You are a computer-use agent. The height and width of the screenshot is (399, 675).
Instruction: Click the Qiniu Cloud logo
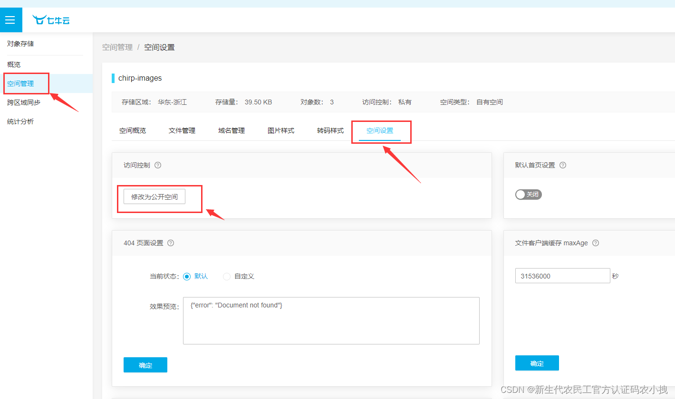click(x=51, y=20)
